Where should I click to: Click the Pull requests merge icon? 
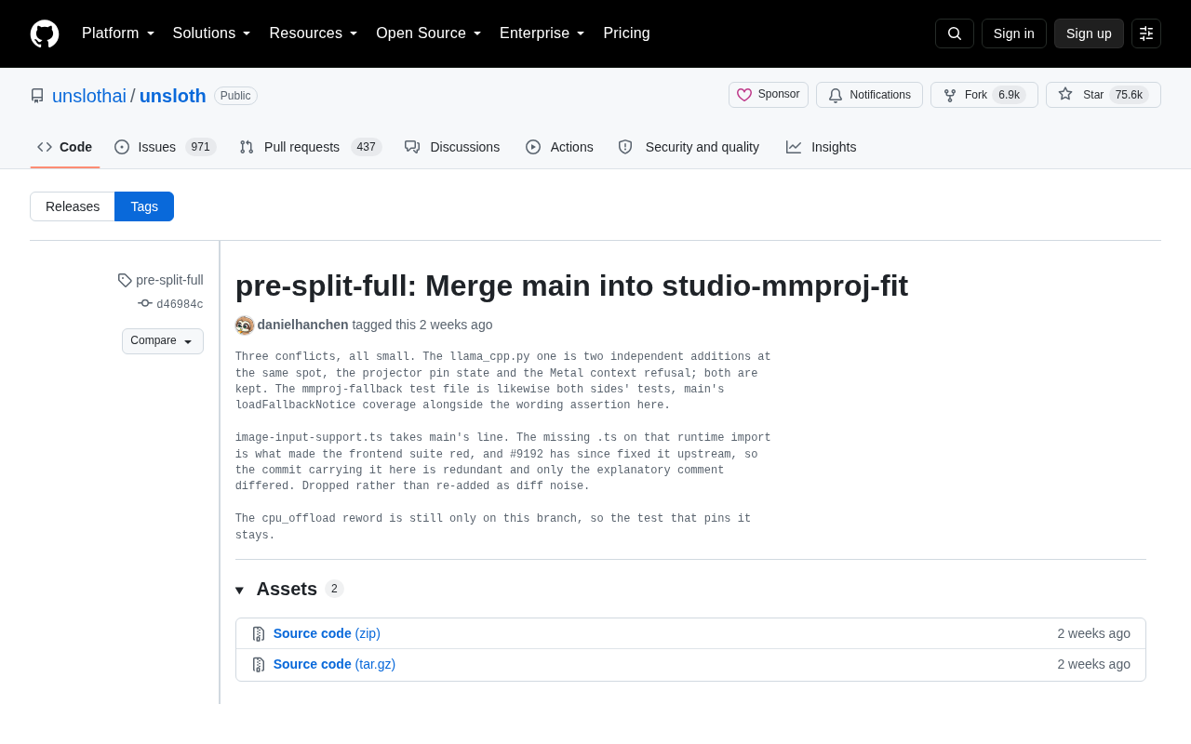247,147
